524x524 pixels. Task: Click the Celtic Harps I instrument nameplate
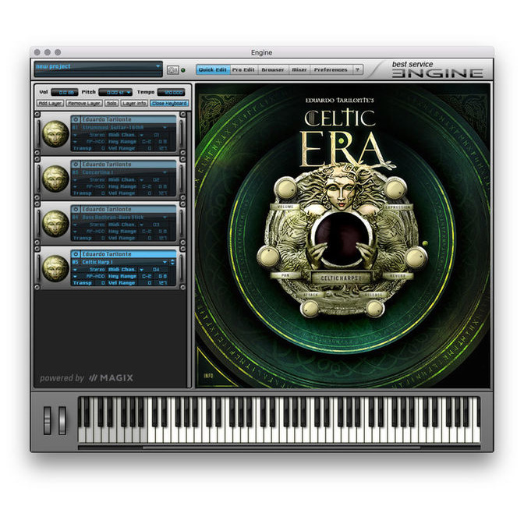(x=341, y=278)
